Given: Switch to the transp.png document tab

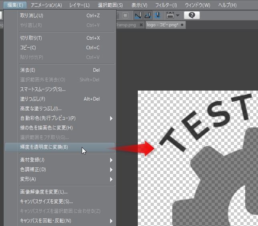Looking at the screenshot, I should click(x=126, y=25).
